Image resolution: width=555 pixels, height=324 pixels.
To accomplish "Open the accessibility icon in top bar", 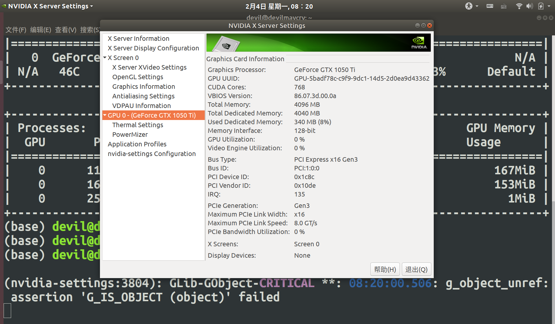I will coord(469,6).
